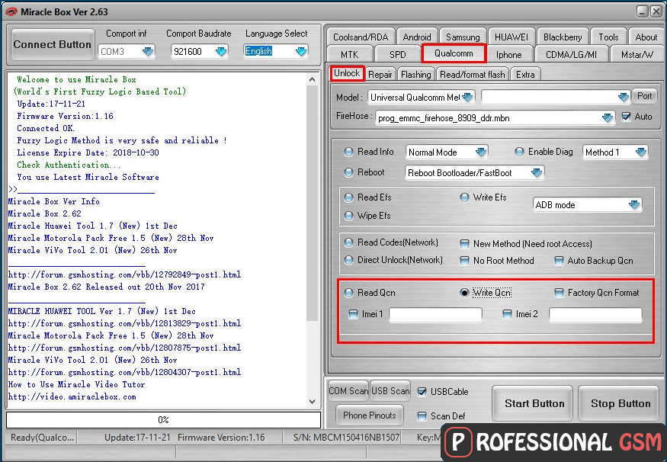Click the Method 1 dropdown arrow icon
Viewport: 667px width, 462px height.
point(640,152)
